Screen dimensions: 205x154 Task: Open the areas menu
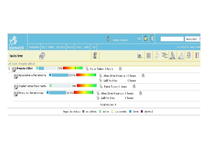click(x=78, y=47)
